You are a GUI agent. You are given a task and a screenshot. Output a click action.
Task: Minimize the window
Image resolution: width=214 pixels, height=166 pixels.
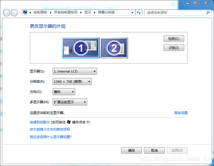[x=187, y=3]
